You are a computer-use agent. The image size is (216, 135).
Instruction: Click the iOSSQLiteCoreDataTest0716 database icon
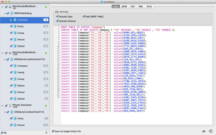12,112
